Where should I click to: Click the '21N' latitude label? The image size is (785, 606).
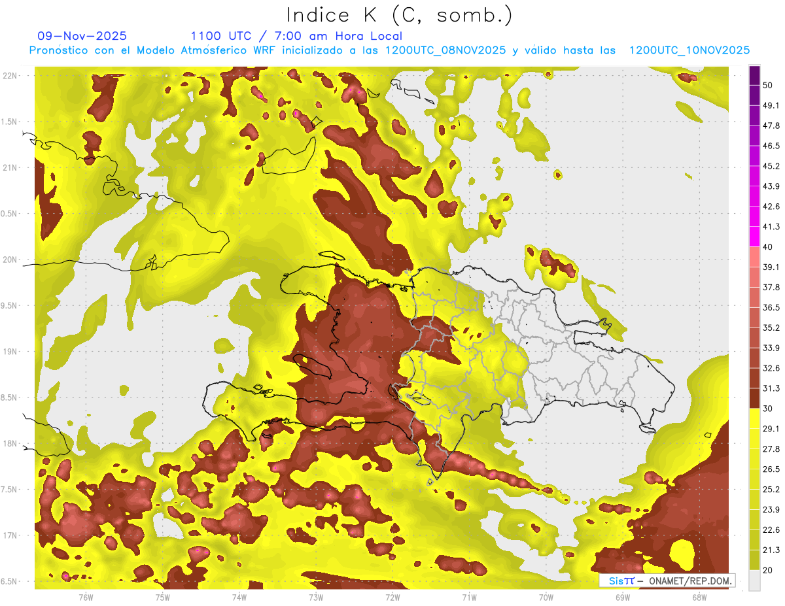(x=9, y=168)
